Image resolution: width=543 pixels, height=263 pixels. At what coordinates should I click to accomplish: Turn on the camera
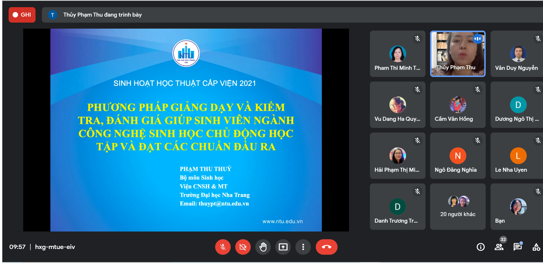tap(243, 247)
